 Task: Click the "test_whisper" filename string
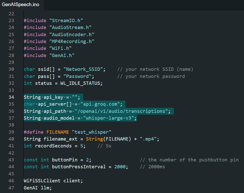point(92,132)
